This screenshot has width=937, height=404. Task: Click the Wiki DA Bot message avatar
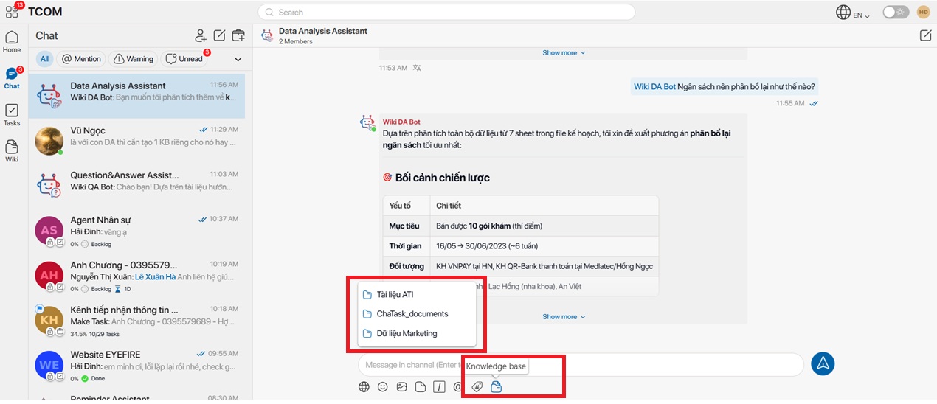point(368,122)
